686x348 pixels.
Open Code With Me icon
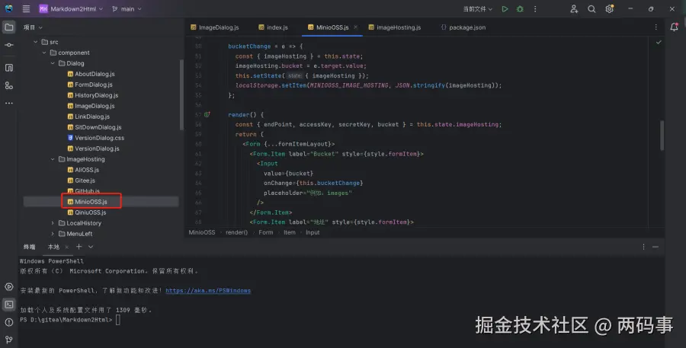574,8
